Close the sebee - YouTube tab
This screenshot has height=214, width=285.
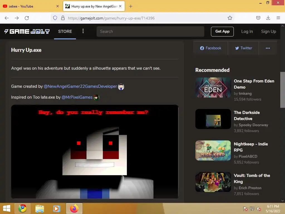pos(57,6)
